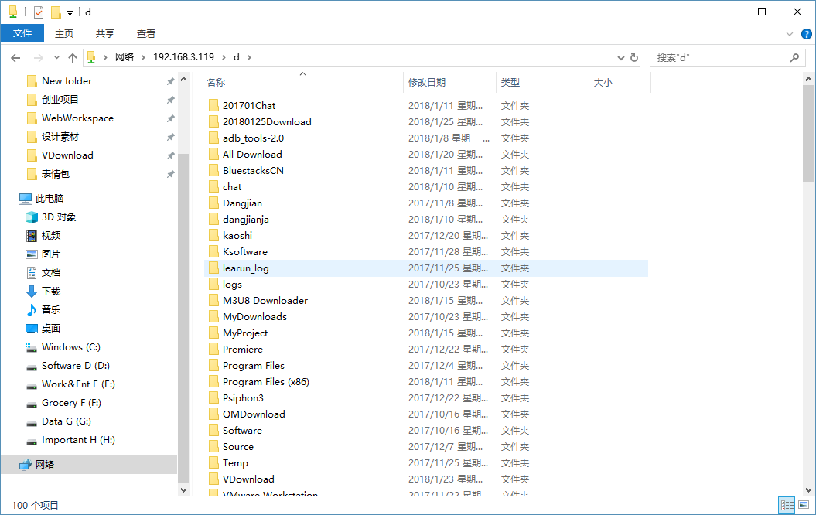Click Windows (C:) drive icon

(x=31, y=347)
